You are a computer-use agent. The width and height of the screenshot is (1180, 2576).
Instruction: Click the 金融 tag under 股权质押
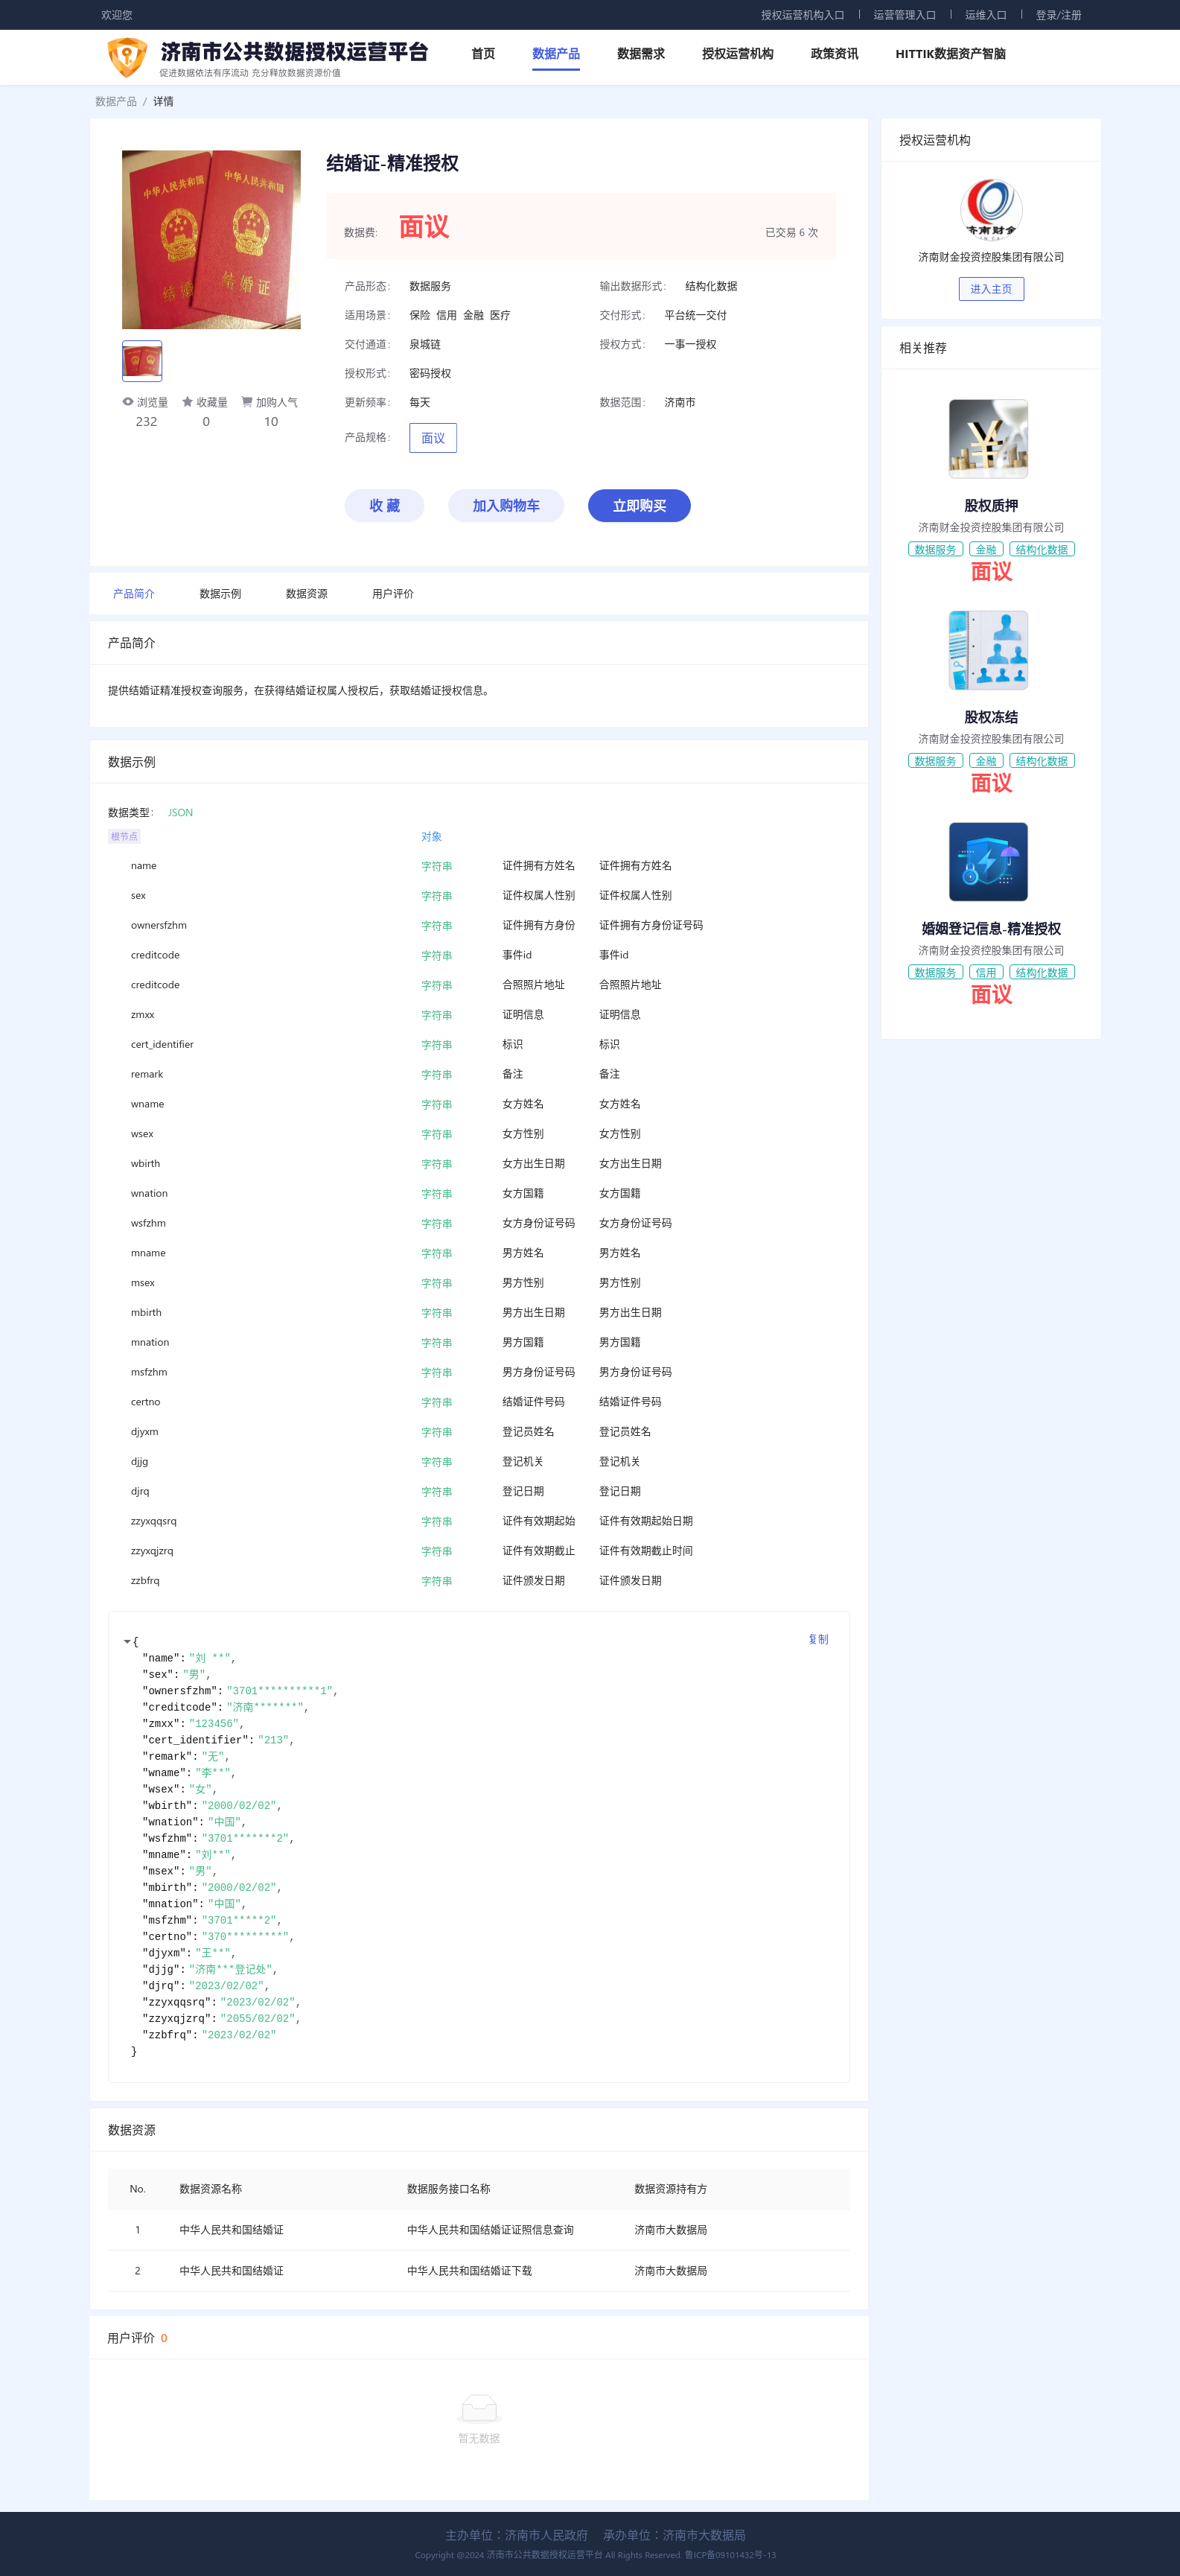(986, 550)
